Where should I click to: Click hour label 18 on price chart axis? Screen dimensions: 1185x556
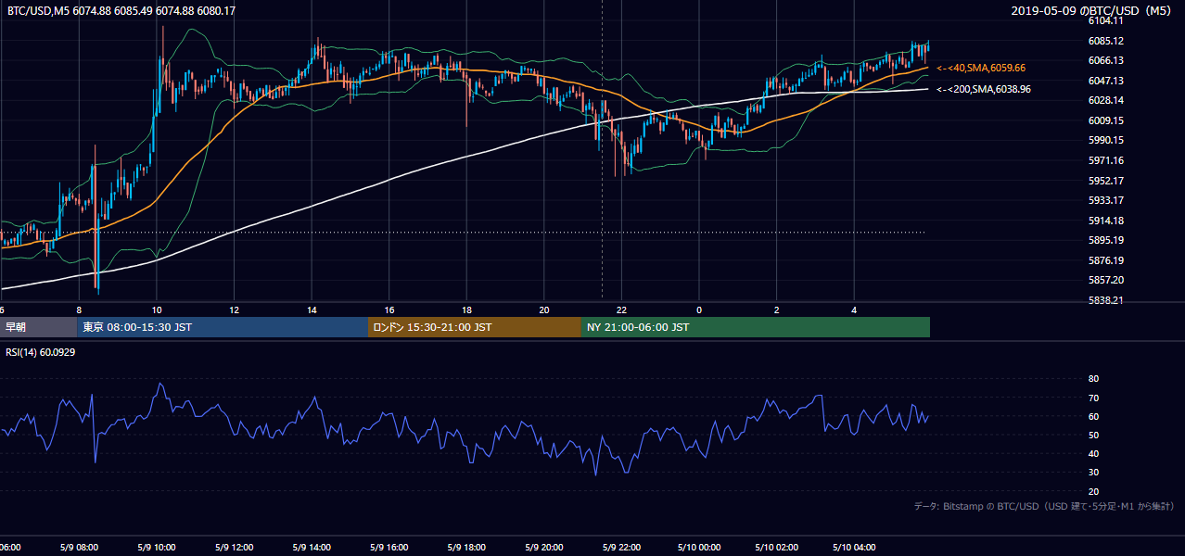coord(466,310)
